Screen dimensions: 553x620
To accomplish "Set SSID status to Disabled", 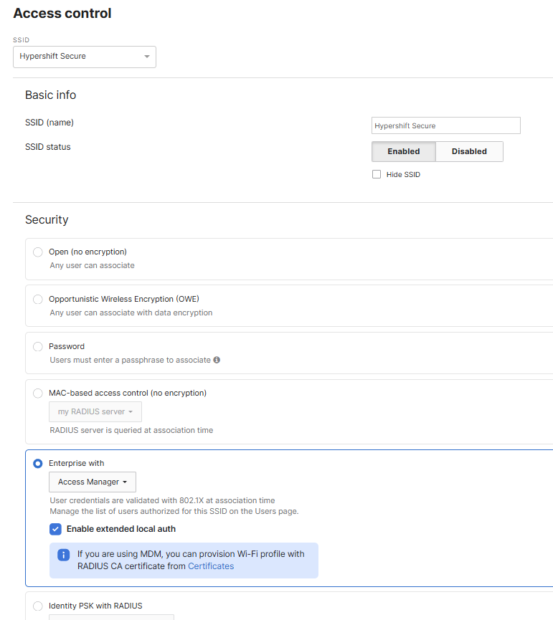I will (x=469, y=151).
